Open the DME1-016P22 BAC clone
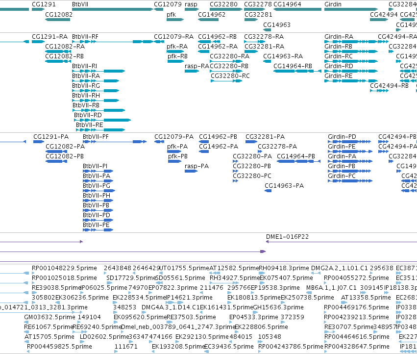The height and width of the screenshot is (354, 417). pyautogui.click(x=342, y=242)
